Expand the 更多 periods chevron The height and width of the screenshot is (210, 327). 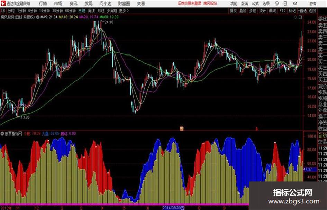(128, 11)
